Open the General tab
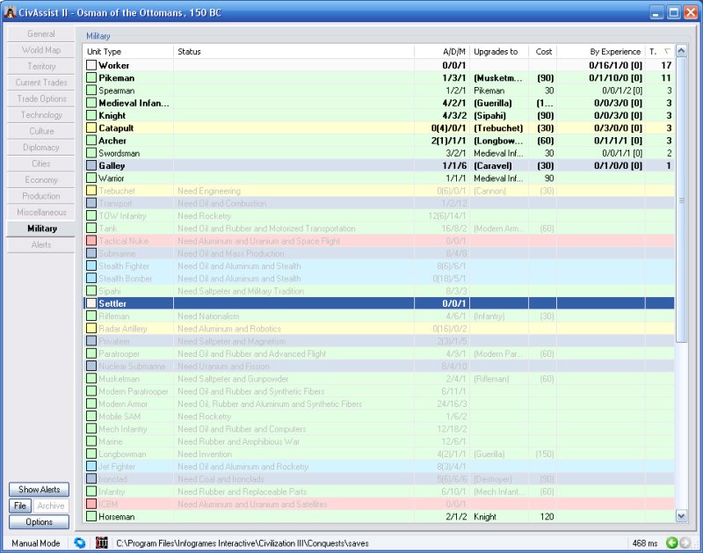This screenshot has width=703, height=553. (40, 34)
